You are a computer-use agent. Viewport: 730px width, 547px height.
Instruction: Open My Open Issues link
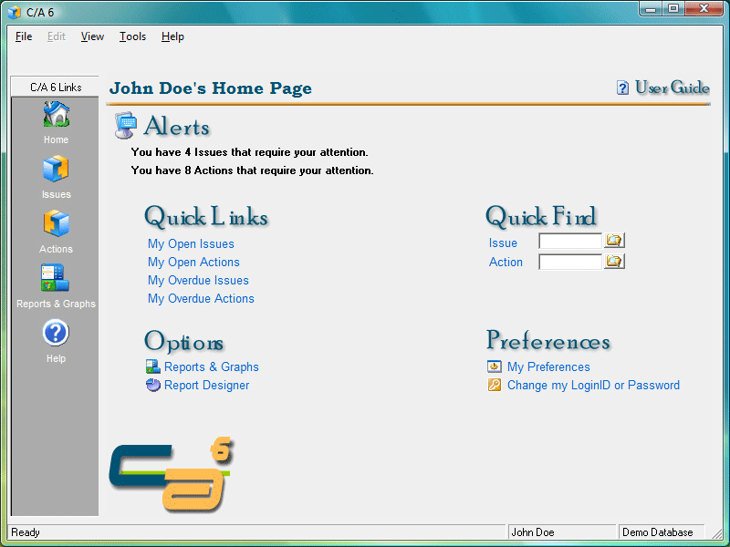191,243
